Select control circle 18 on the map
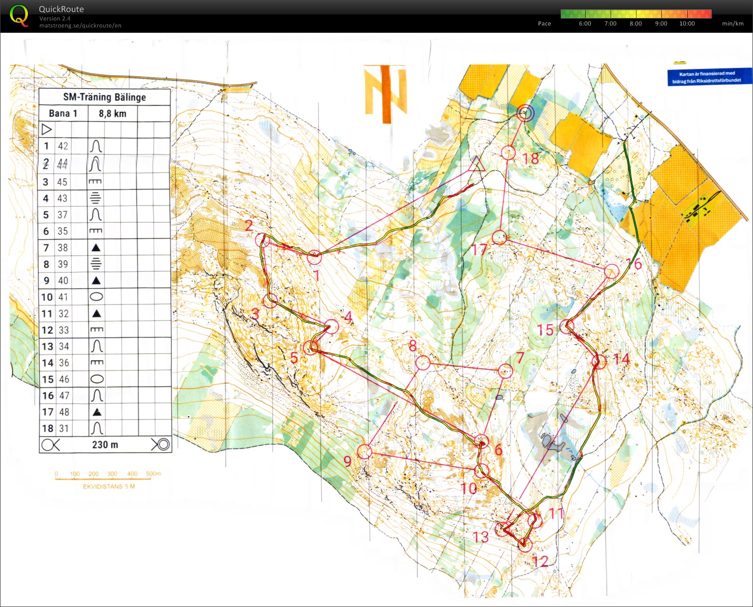The image size is (753, 607). pos(508,152)
